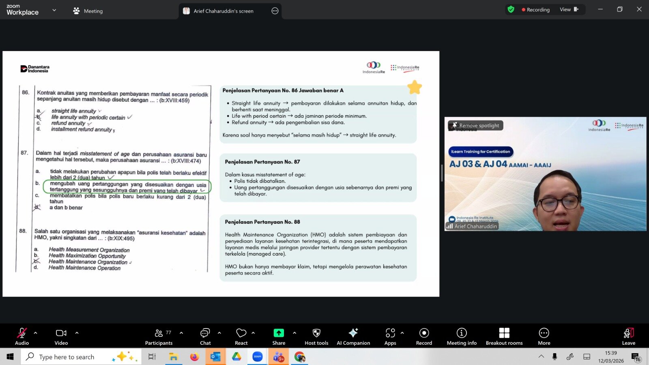Screen dimensions: 649x365
Task: Click the Windows taskbar search box
Action: click(x=67, y=357)
